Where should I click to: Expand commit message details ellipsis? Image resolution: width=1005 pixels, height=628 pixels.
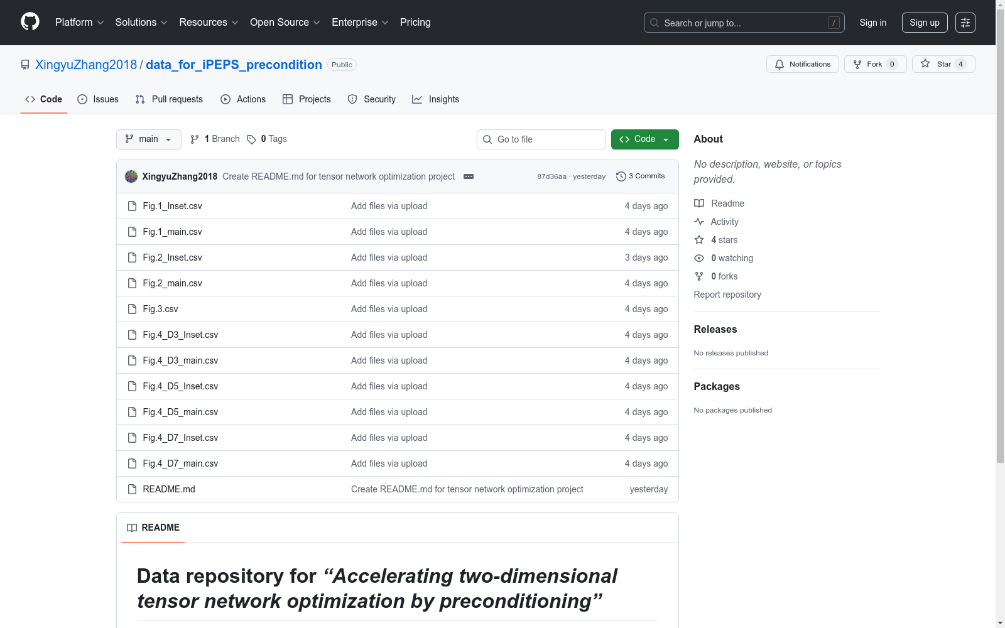469,176
